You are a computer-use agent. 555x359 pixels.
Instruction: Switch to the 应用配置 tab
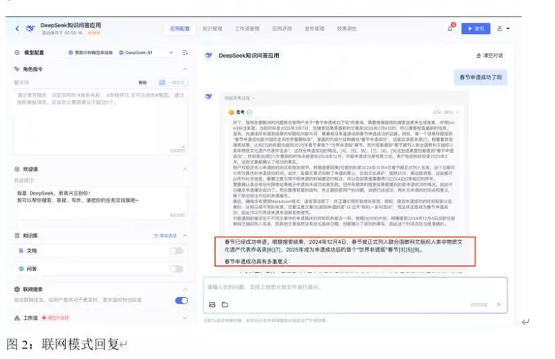pyautogui.click(x=180, y=28)
